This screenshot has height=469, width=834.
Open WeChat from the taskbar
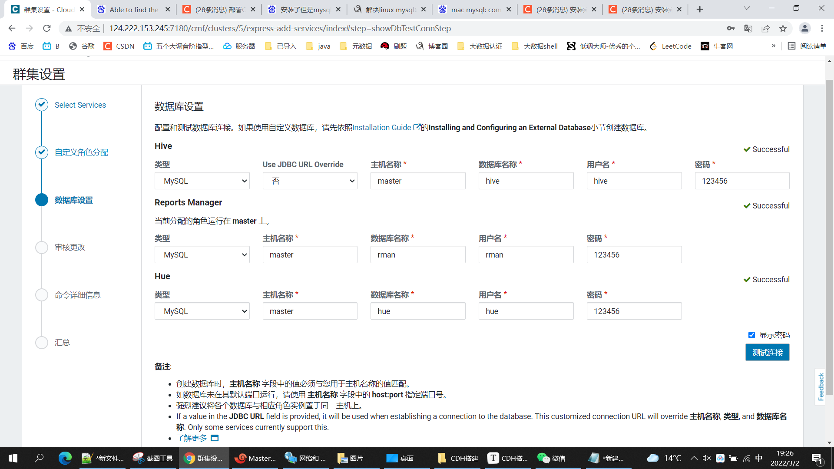coord(552,458)
